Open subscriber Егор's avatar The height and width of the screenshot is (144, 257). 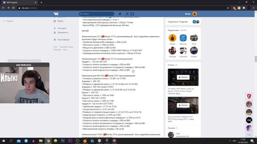coord(194,38)
